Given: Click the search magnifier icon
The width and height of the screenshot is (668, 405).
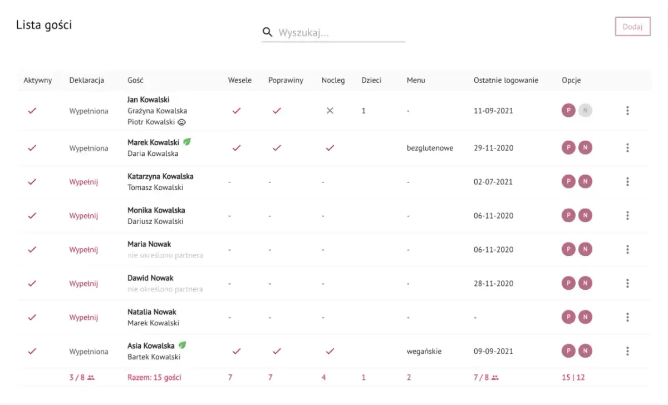Looking at the screenshot, I should coord(267,32).
